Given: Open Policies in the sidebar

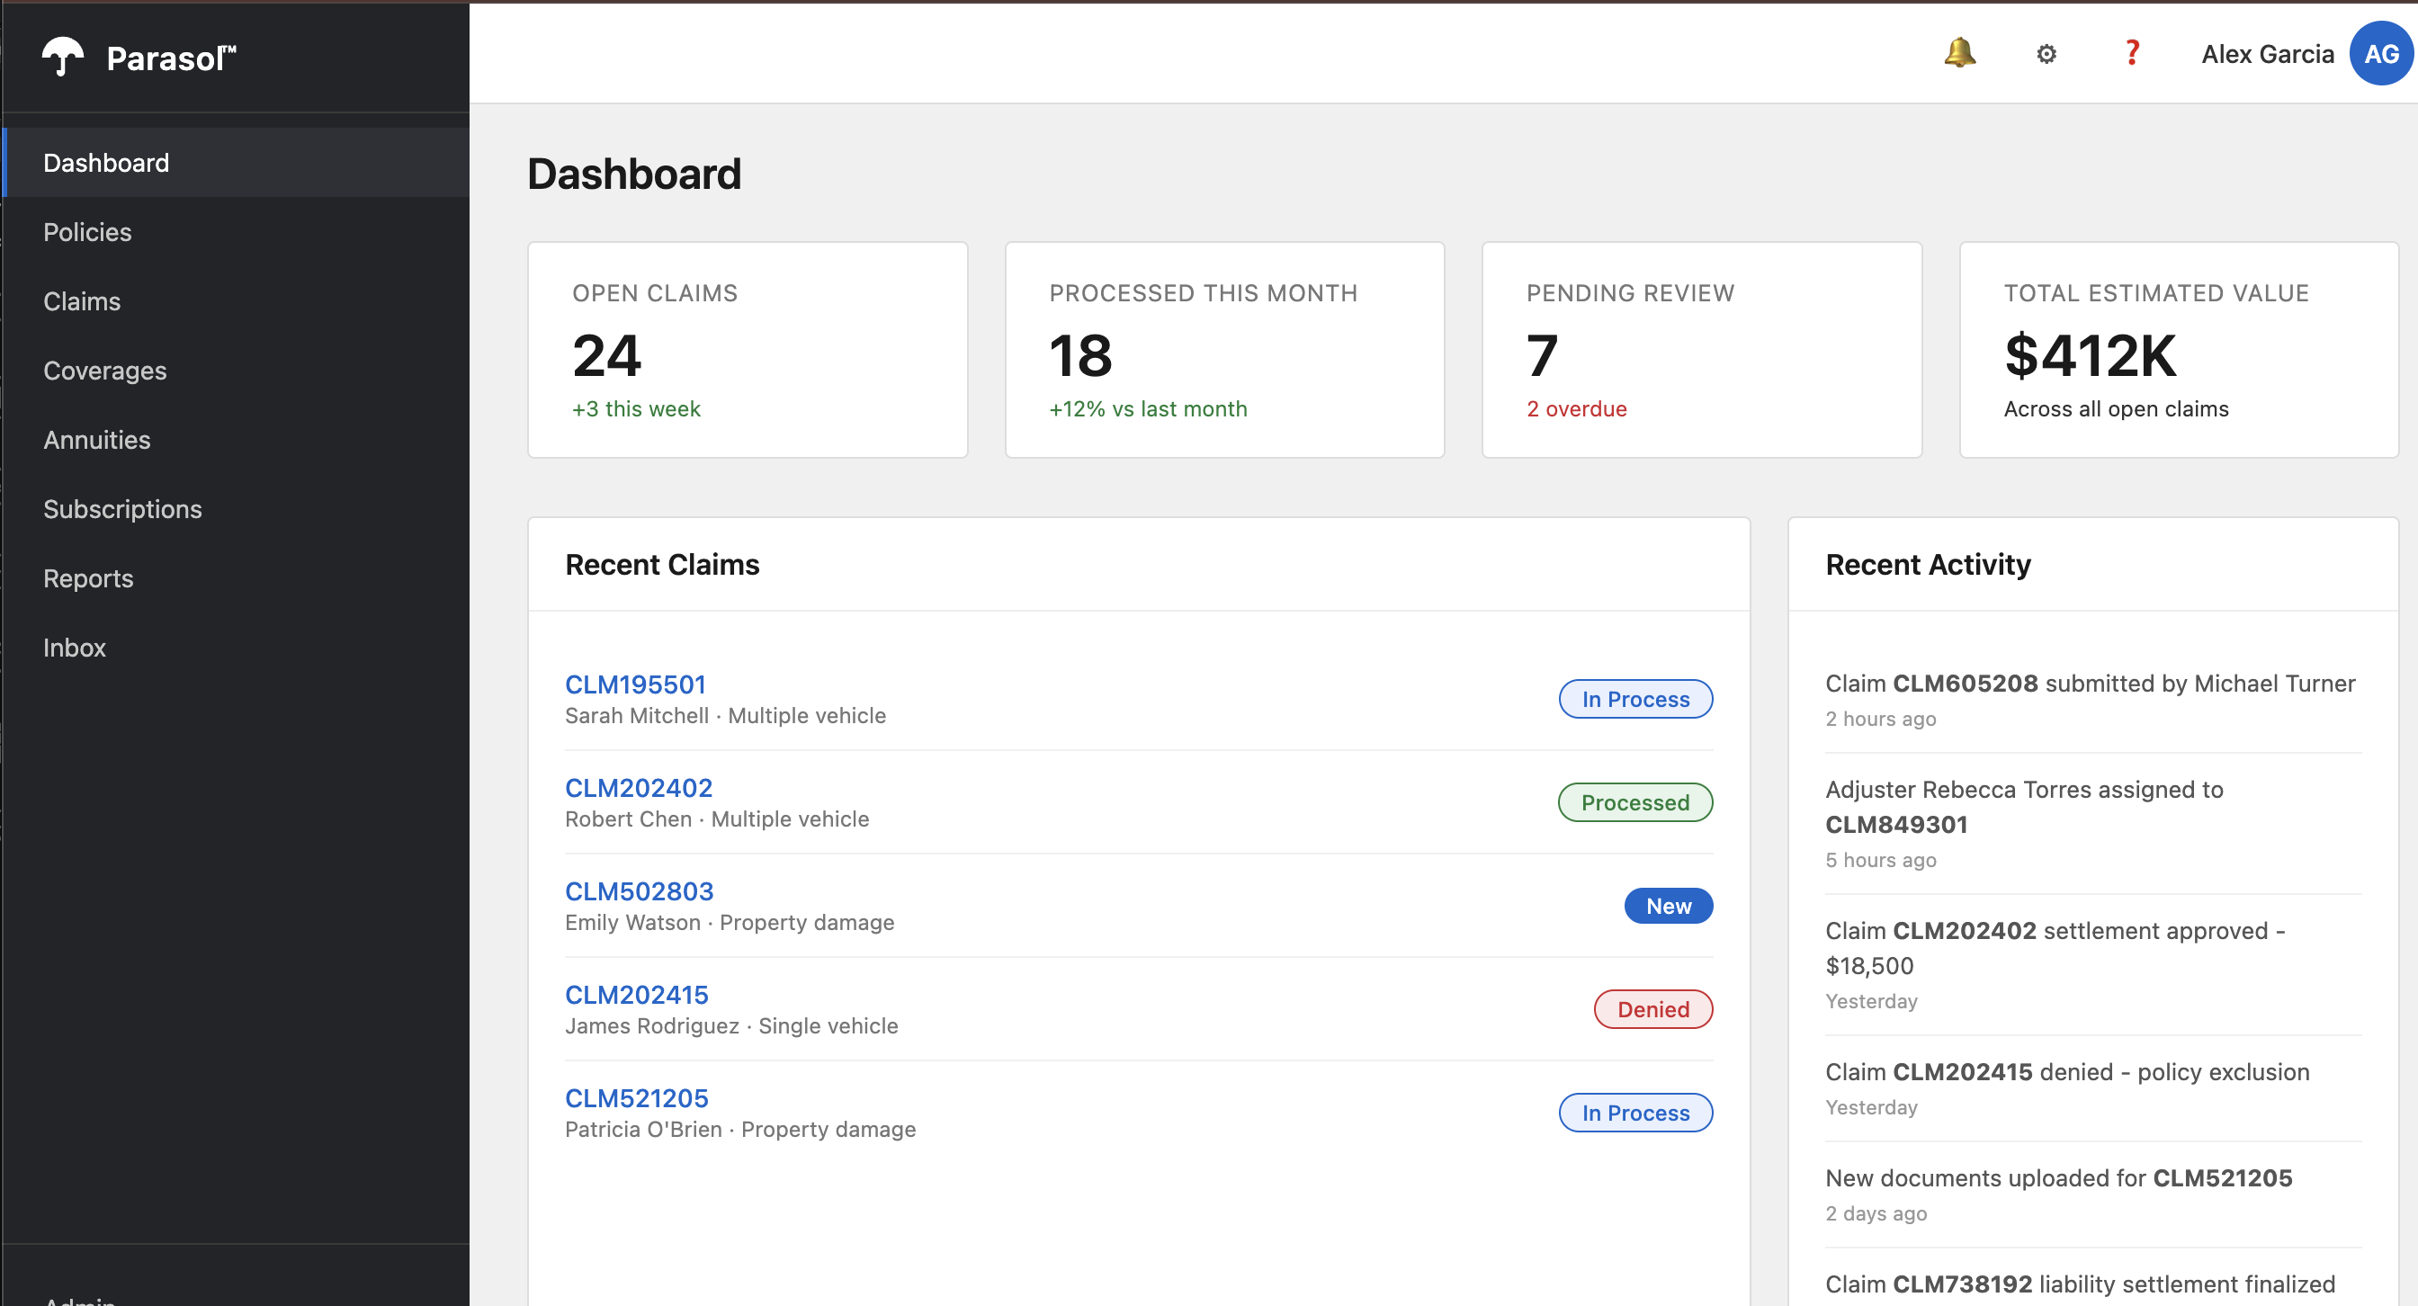Looking at the screenshot, I should tap(87, 232).
